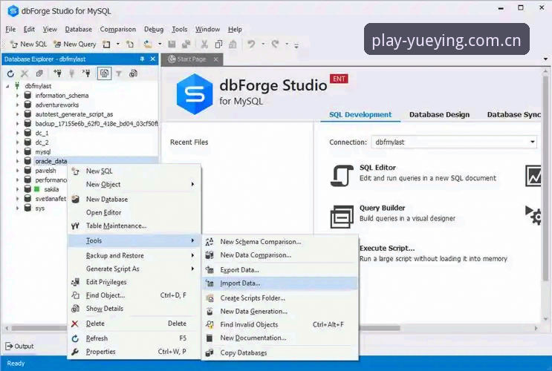Pin the Database Explorer panel
552x371 pixels.
coord(142,59)
